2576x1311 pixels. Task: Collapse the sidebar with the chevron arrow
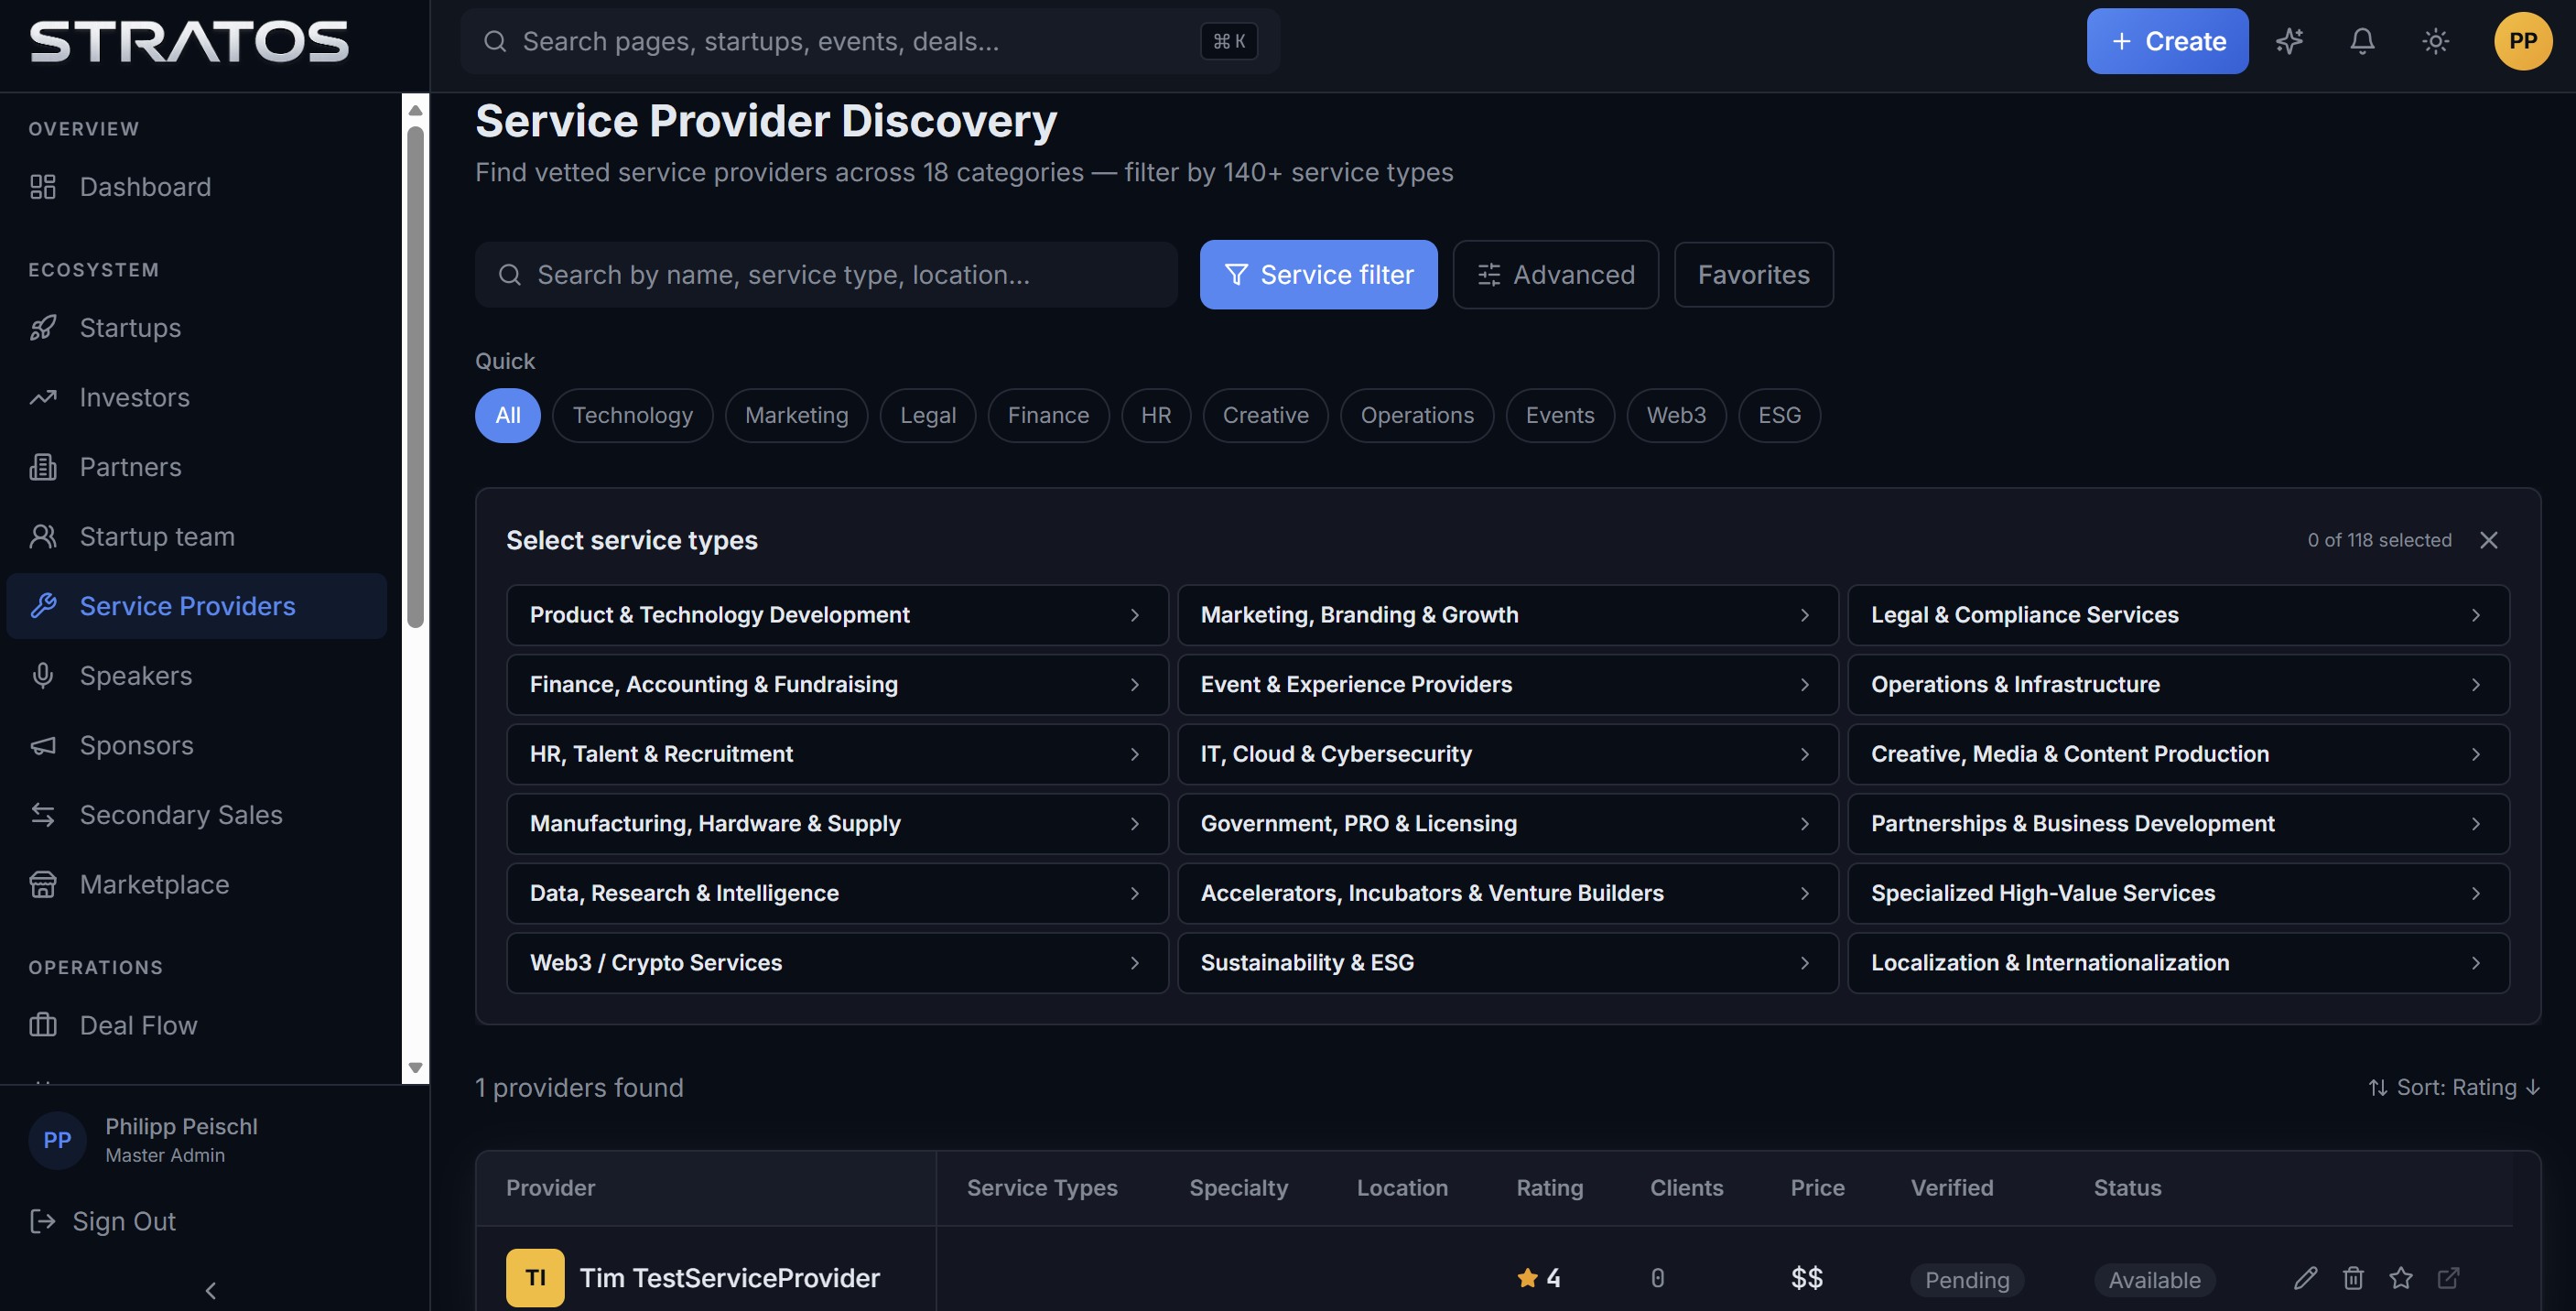point(210,1290)
